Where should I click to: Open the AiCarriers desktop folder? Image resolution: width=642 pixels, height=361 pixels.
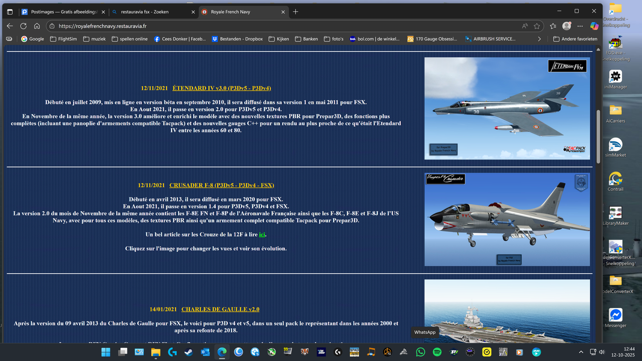615,113
